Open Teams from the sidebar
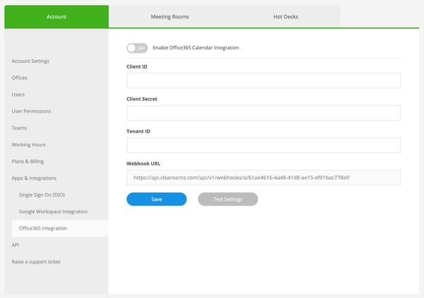 [x=20, y=128]
